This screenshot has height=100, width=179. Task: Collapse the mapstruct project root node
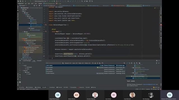pyautogui.click(x=20, y=8)
